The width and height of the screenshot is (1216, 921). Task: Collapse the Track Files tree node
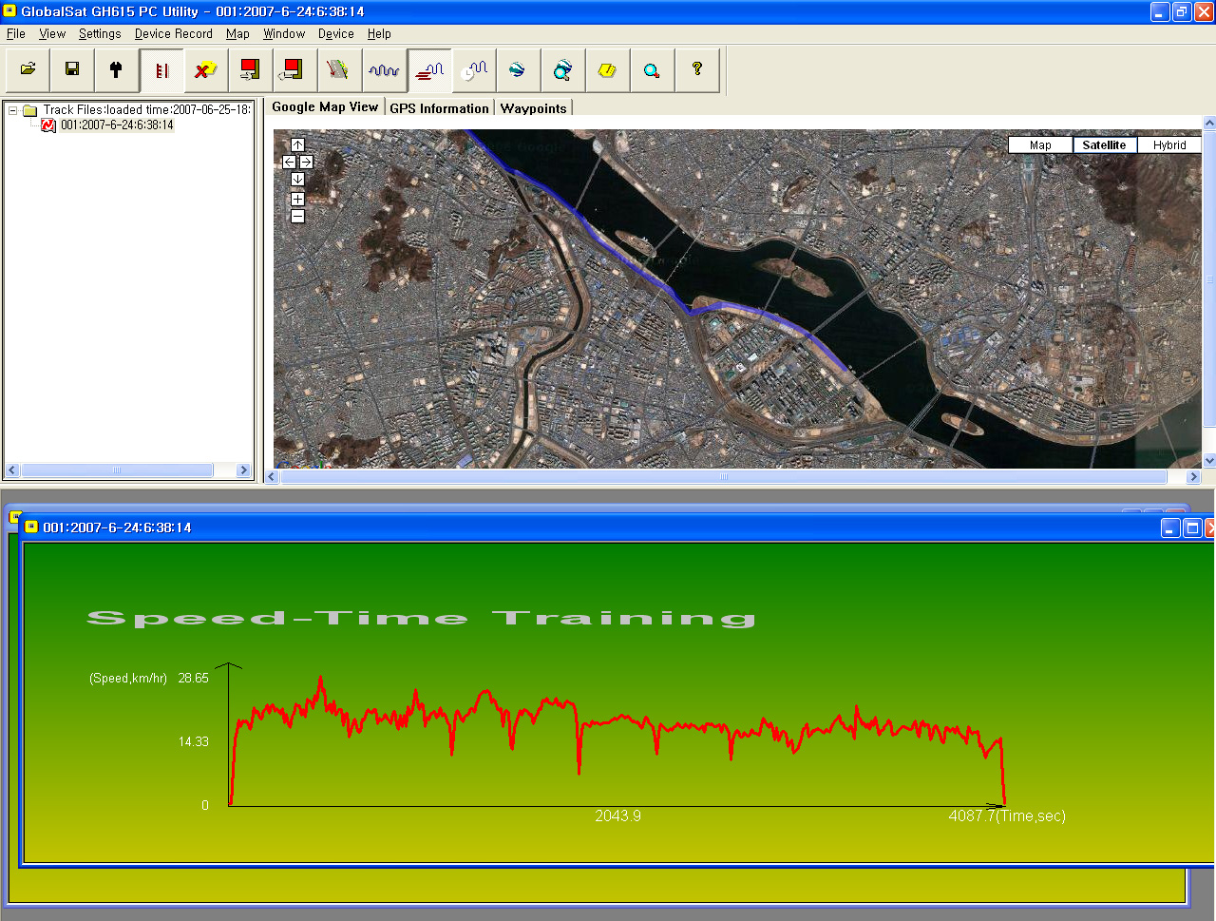coord(13,110)
